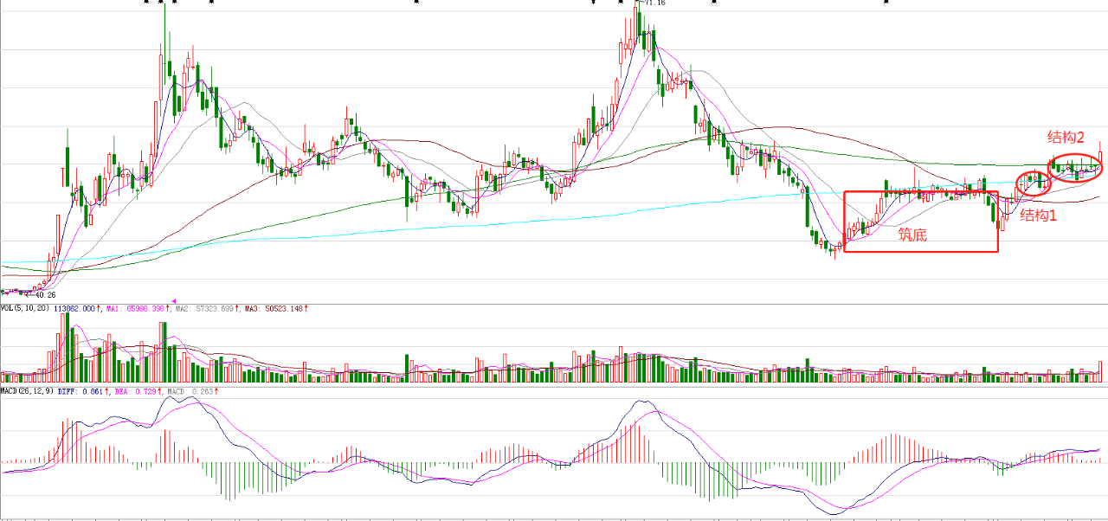Click the small magenta triangle marker above volume
Image resolution: width=1108 pixels, height=521 pixels.
click(174, 300)
